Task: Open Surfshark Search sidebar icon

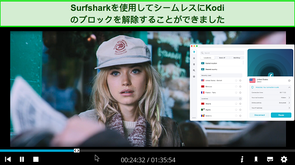Action: click(194, 70)
